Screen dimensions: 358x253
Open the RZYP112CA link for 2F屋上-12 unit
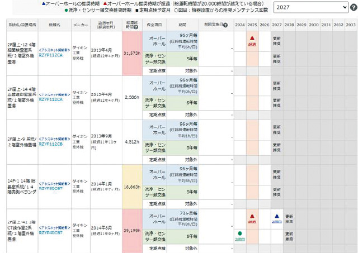click(x=50, y=55)
